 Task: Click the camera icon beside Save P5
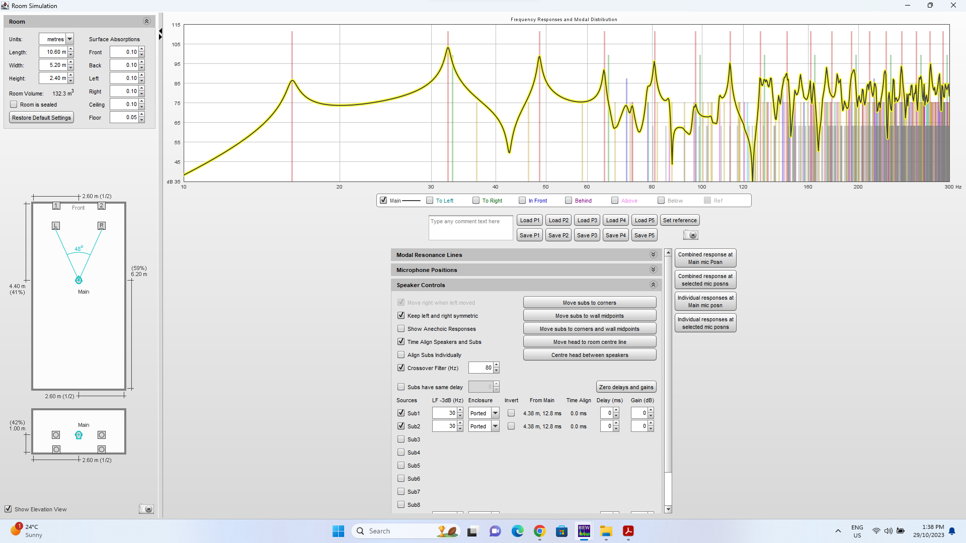point(690,235)
